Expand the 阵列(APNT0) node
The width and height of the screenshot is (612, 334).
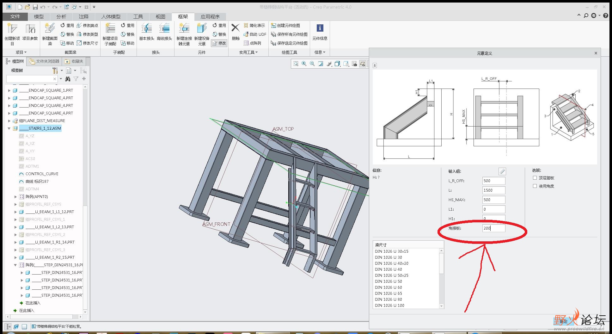click(15, 197)
